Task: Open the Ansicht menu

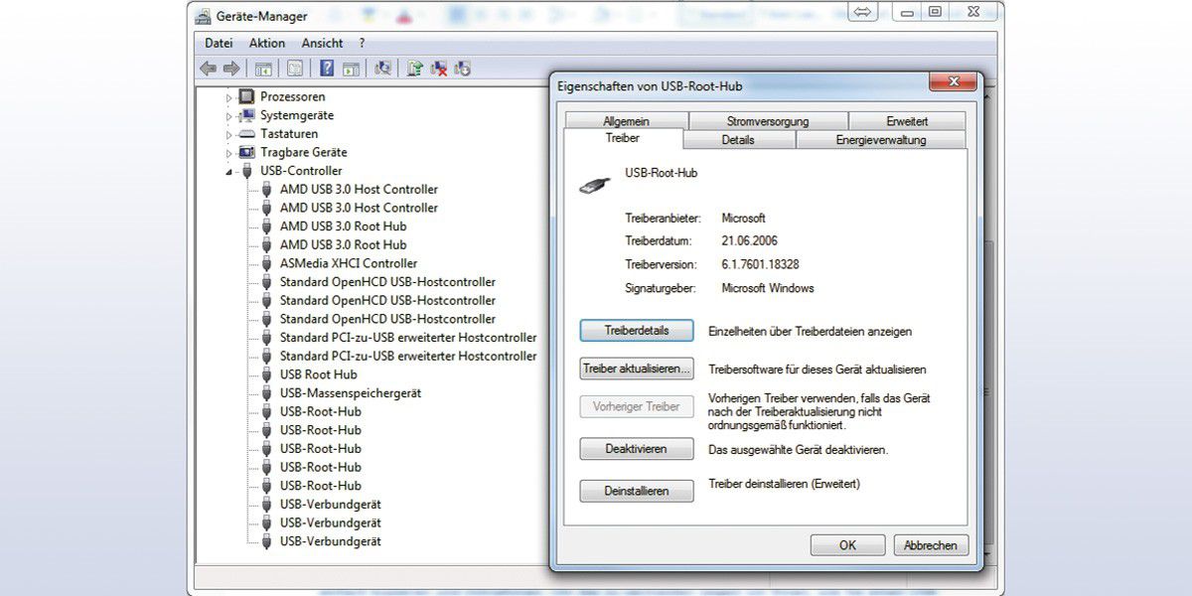Action: [323, 43]
